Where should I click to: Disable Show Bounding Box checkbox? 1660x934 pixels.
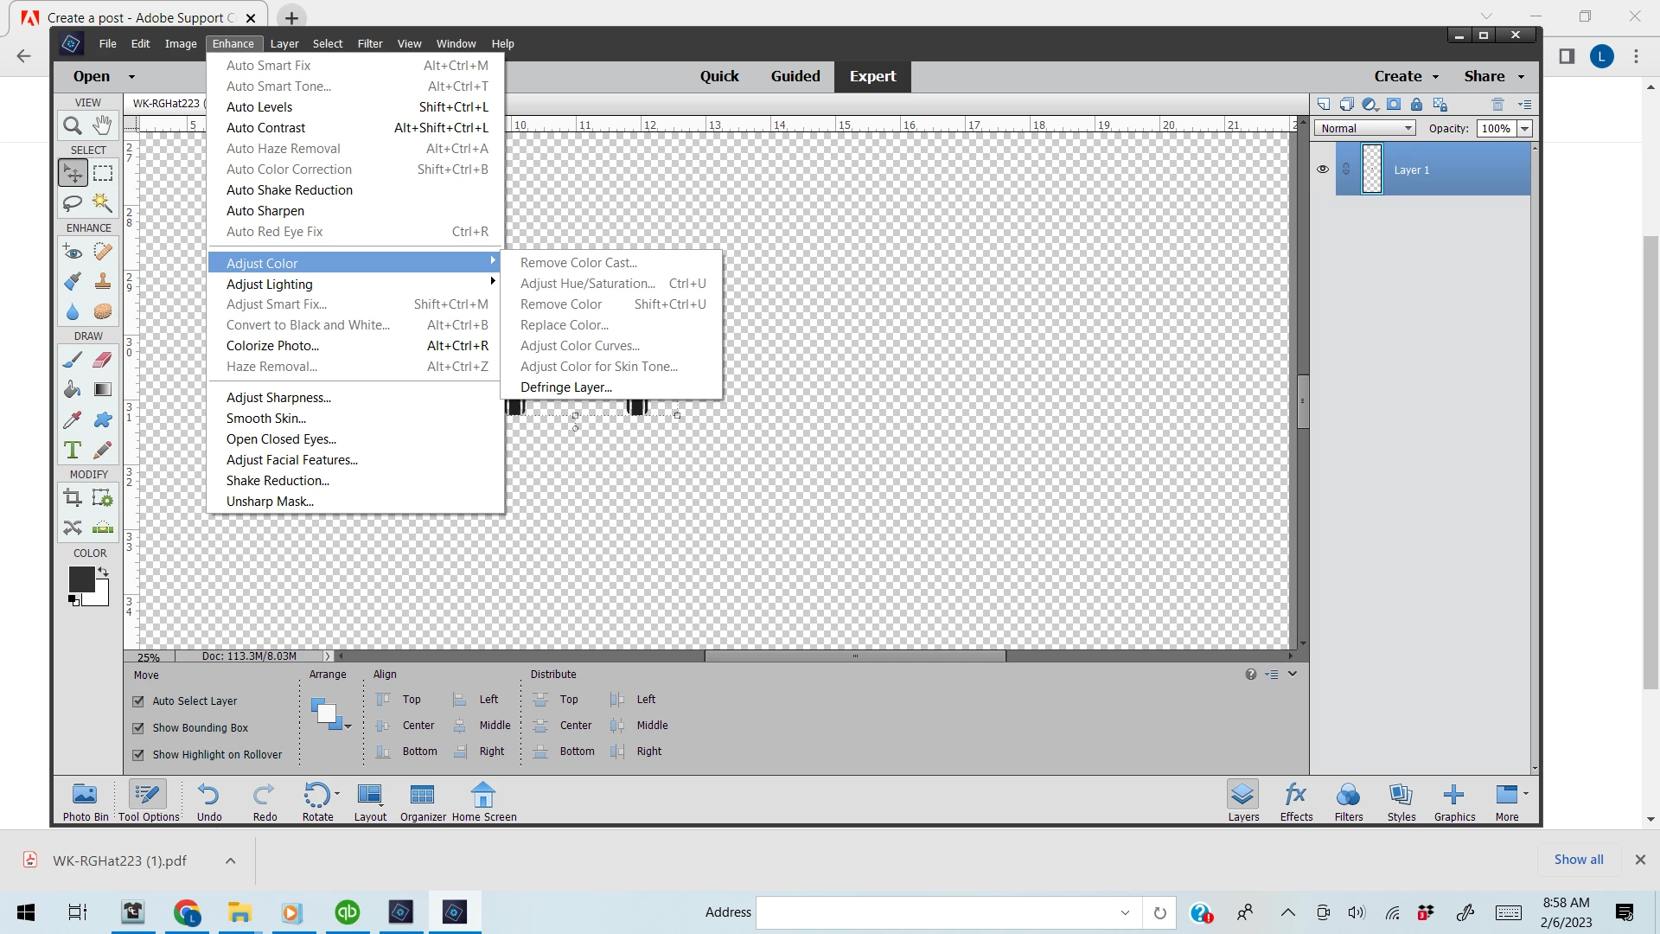click(x=138, y=728)
